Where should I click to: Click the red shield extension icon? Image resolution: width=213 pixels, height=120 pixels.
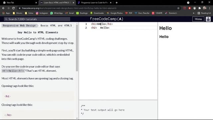pyautogui.click(x=190, y=8)
